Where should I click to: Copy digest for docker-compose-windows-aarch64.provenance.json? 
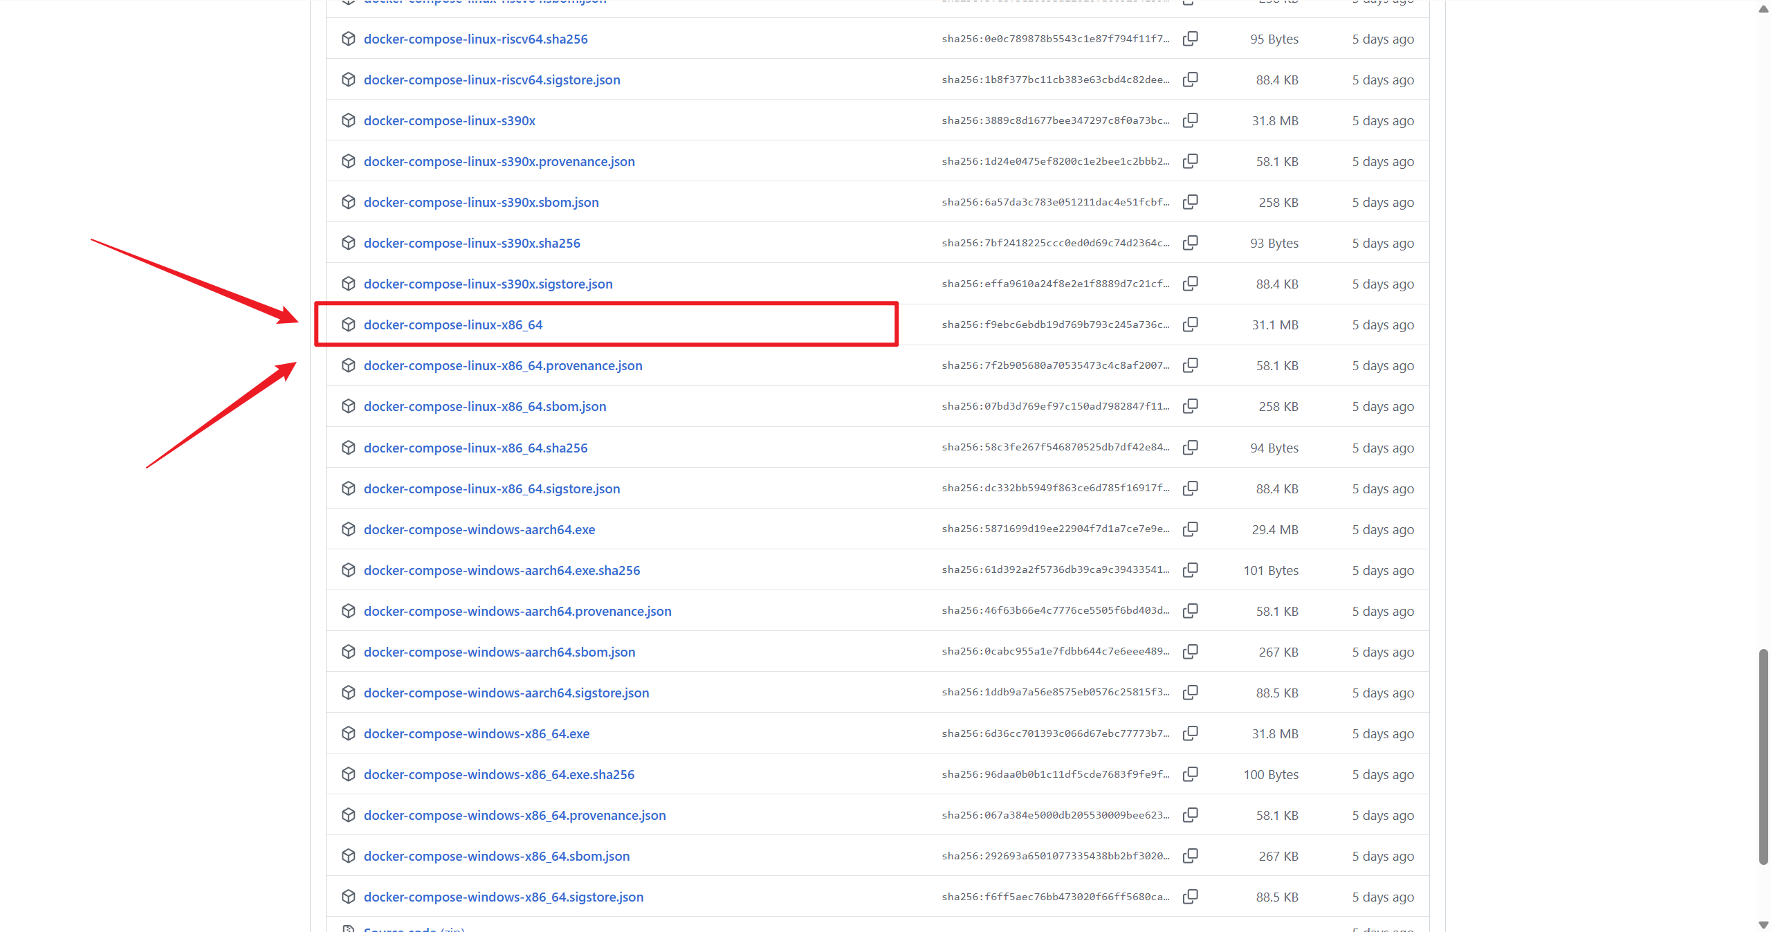[x=1190, y=611]
